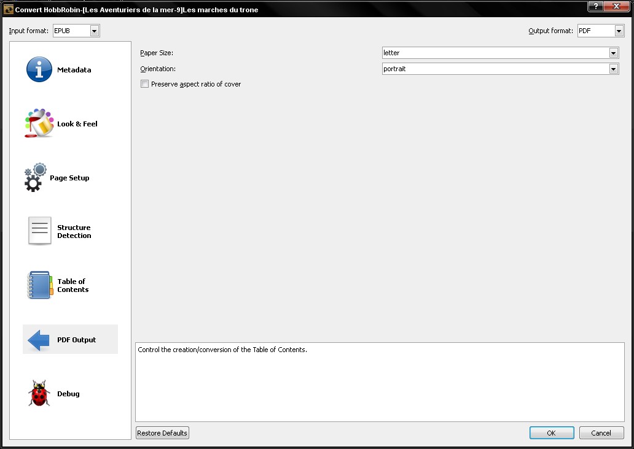Switch to the Debug label
634x449 pixels.
[x=68, y=394]
